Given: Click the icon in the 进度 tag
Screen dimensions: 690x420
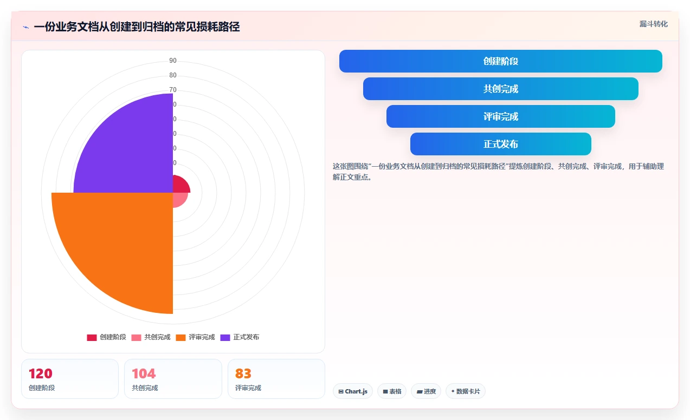Looking at the screenshot, I should [419, 391].
